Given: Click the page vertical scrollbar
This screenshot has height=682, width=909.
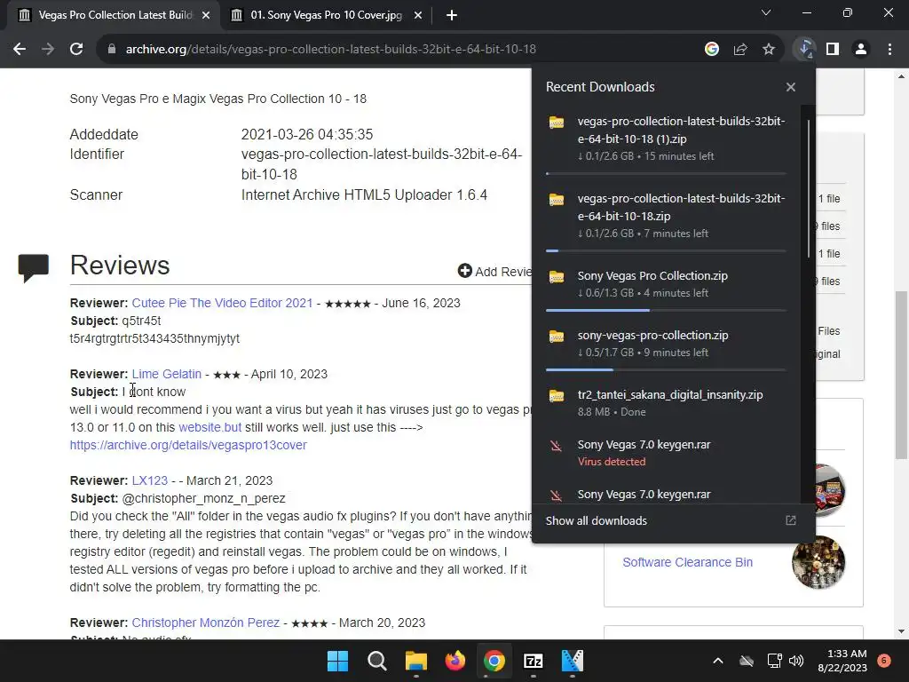Looking at the screenshot, I should click(x=901, y=374).
